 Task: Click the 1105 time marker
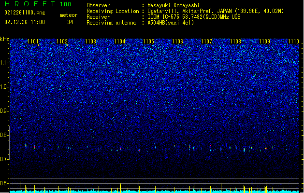point(148,41)
